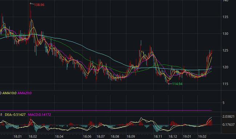Click the 18.07 date label
Image resolution: width=236 pixels, height=139 pixels.
[x=101, y=136]
